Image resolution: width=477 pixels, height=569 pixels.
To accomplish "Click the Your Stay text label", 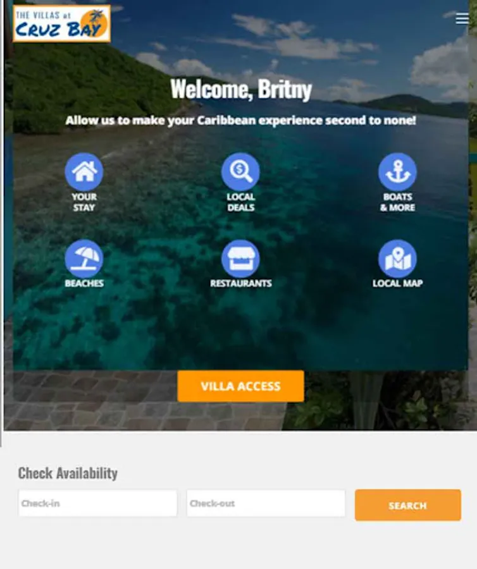I will coord(84,202).
